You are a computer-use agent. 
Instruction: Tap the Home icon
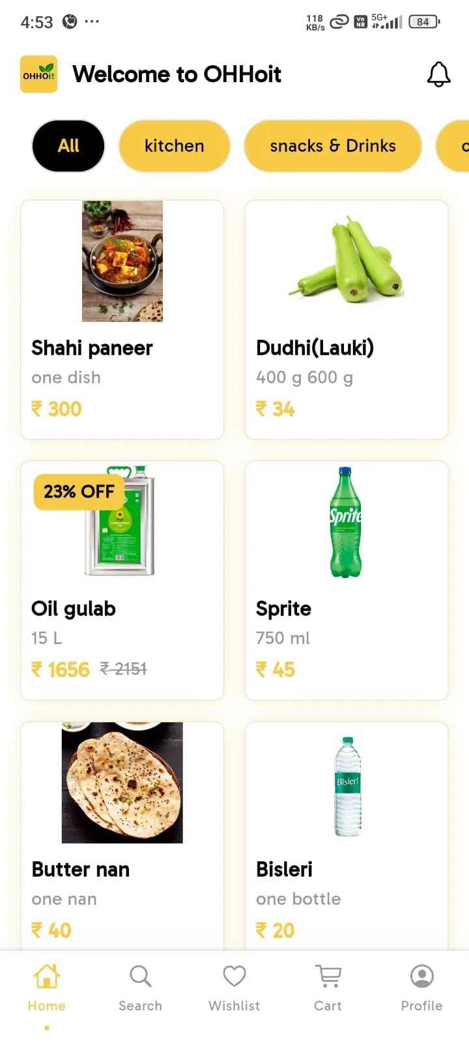[47, 976]
